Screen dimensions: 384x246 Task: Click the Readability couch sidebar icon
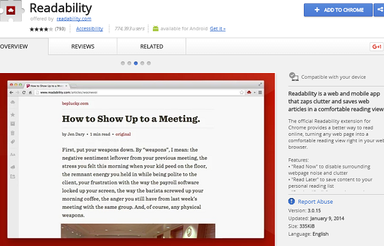[13, 102]
